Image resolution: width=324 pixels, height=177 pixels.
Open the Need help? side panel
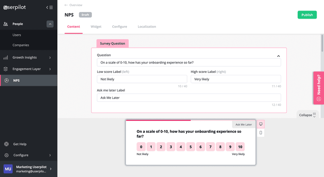click(x=318, y=88)
